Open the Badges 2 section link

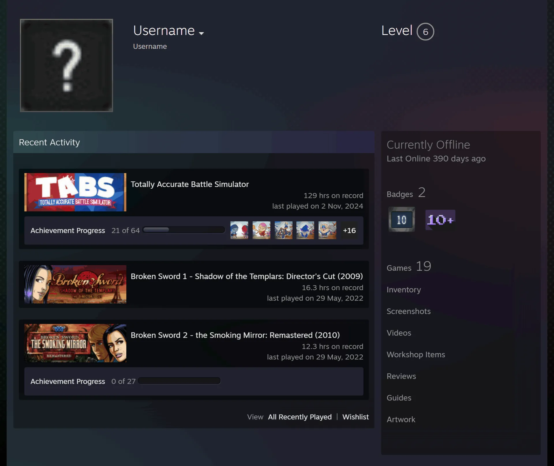406,193
